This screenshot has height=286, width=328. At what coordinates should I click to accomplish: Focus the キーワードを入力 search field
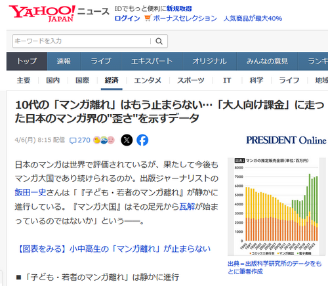(82, 41)
